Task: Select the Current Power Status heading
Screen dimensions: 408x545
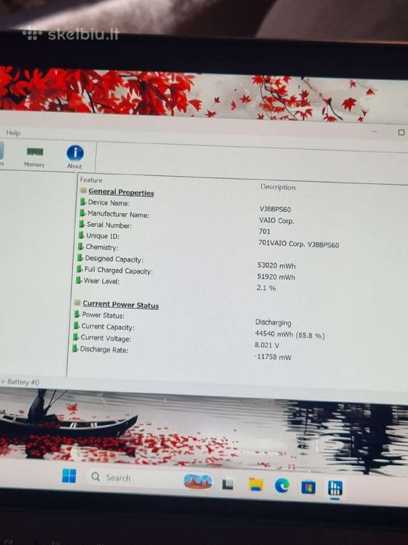Action: (120, 305)
